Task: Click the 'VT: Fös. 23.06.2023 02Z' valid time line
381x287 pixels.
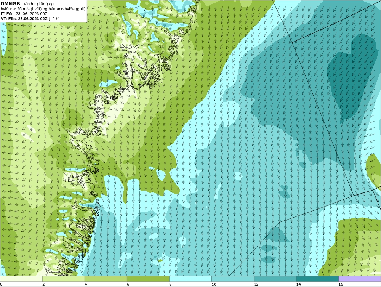Action: [30, 18]
